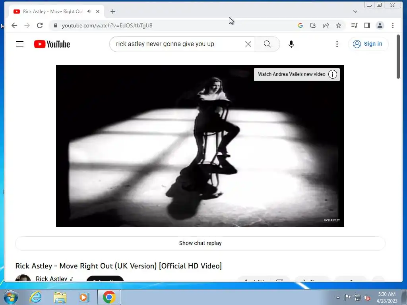Open network status tray icon

click(357, 297)
